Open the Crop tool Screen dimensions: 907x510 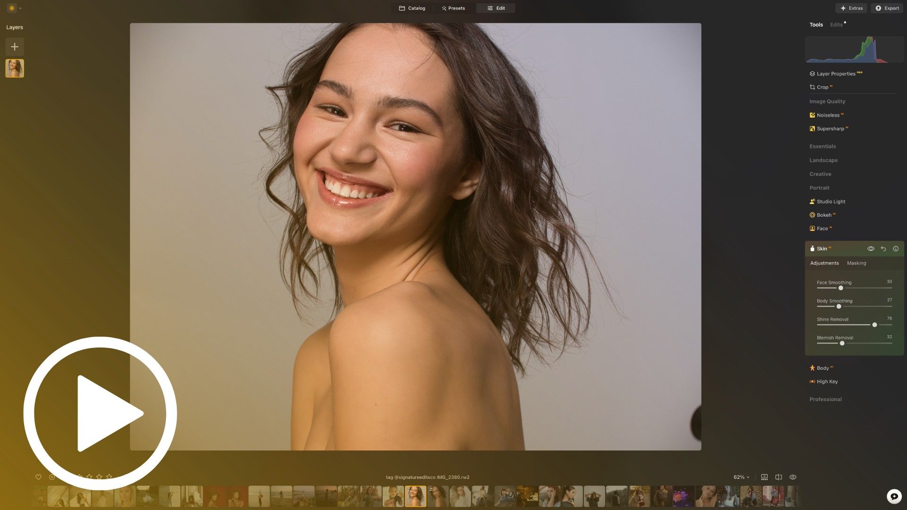[822, 87]
